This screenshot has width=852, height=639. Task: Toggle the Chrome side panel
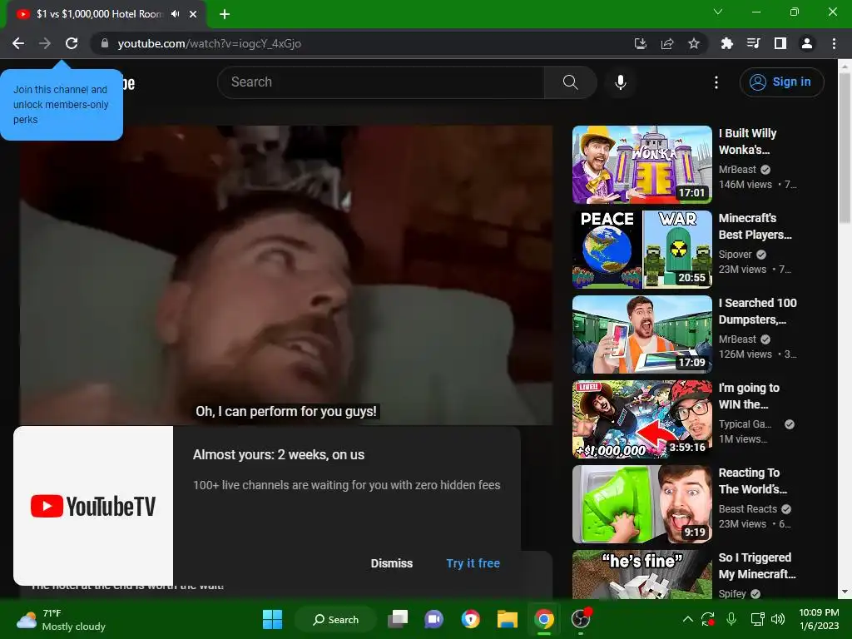(x=780, y=43)
